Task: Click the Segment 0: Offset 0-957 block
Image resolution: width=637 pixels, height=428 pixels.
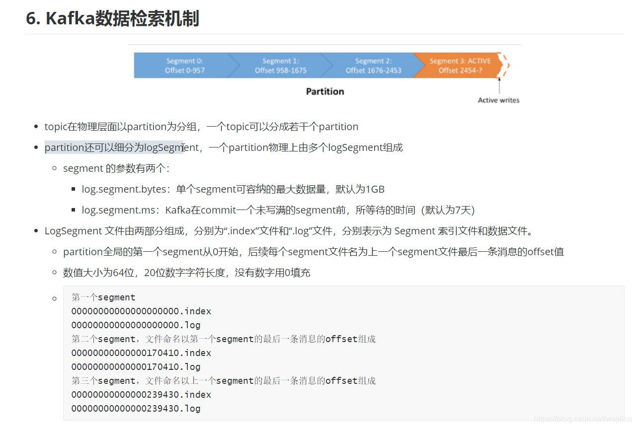Action: tap(186, 65)
